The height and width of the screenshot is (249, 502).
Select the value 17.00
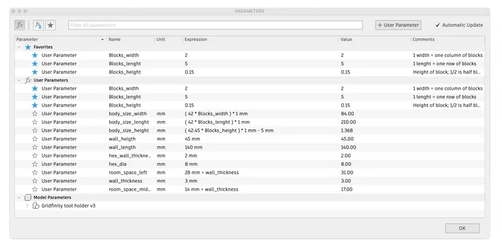[347, 189]
